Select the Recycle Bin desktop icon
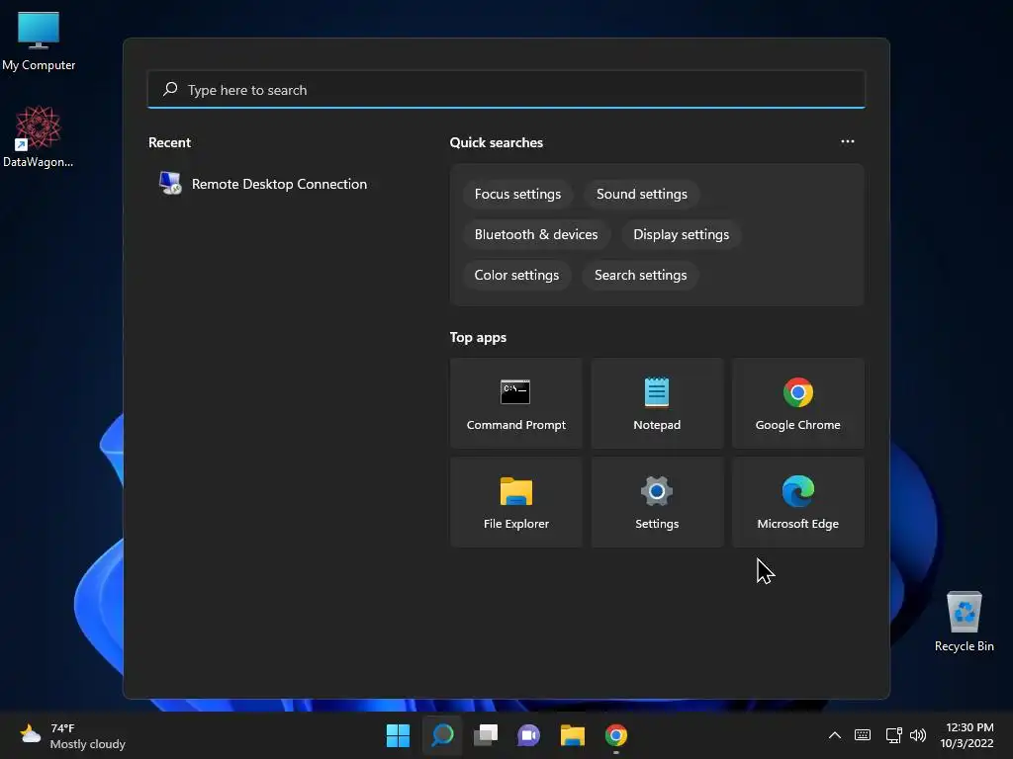The height and width of the screenshot is (759, 1013). (x=964, y=622)
